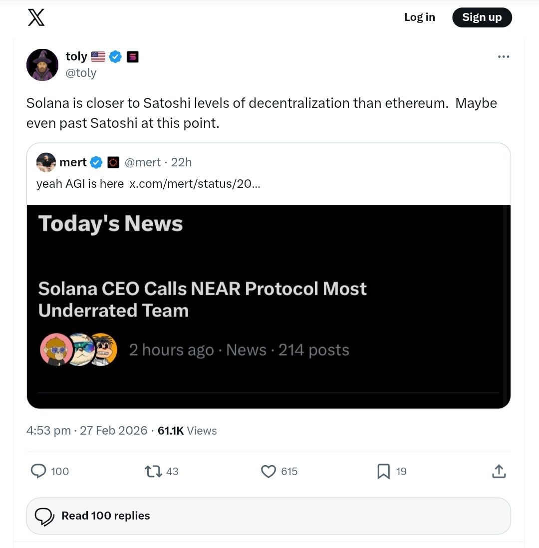
Task: Open the reply icon on toly's post
Action: [x=39, y=471]
